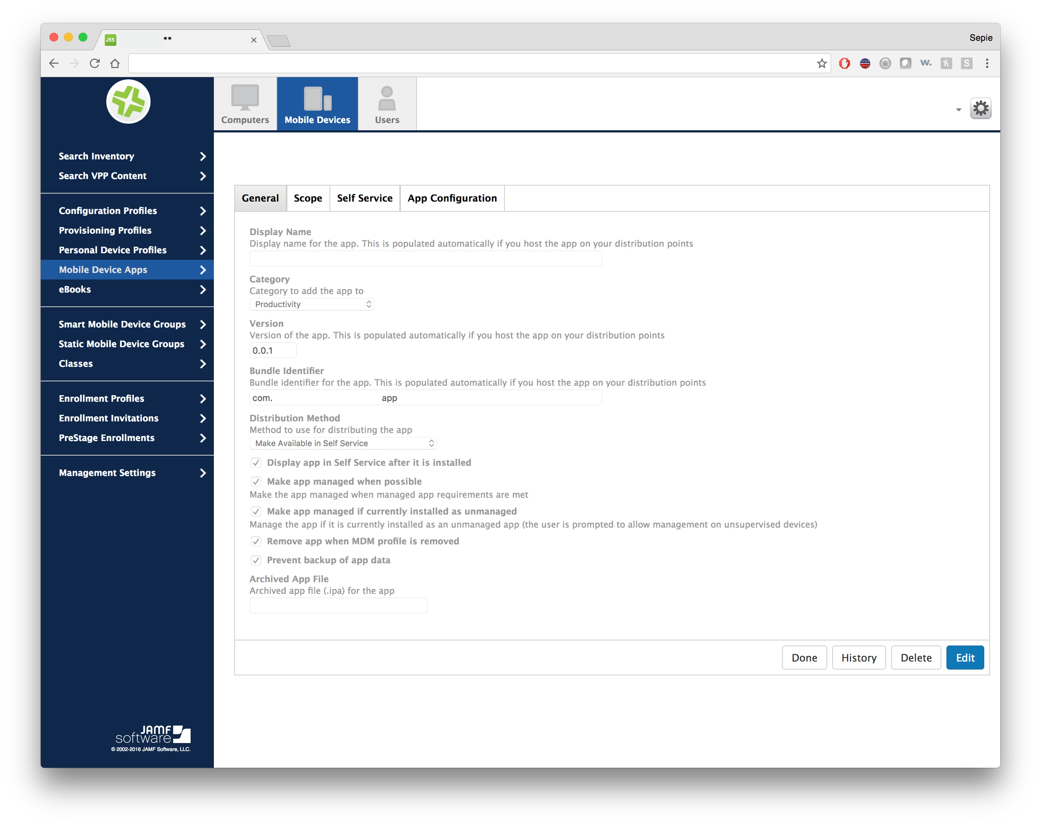Click the blue Edit button
The width and height of the screenshot is (1041, 826).
[x=965, y=658]
